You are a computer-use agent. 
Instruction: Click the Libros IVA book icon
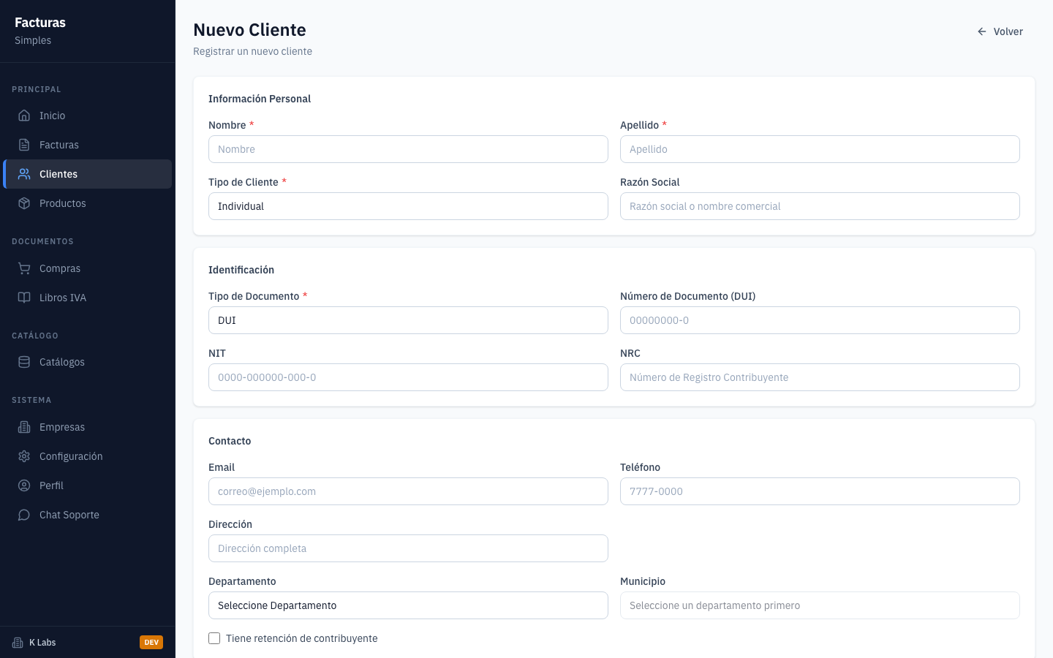pos(24,298)
